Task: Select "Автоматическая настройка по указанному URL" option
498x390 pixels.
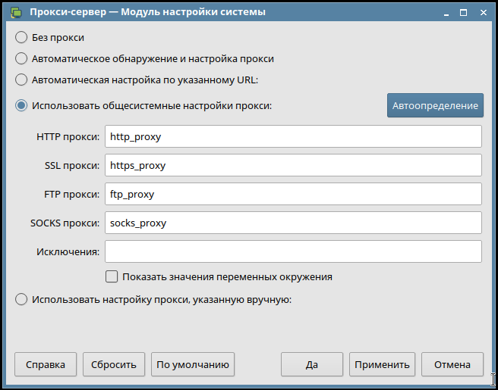Action: [x=21, y=80]
